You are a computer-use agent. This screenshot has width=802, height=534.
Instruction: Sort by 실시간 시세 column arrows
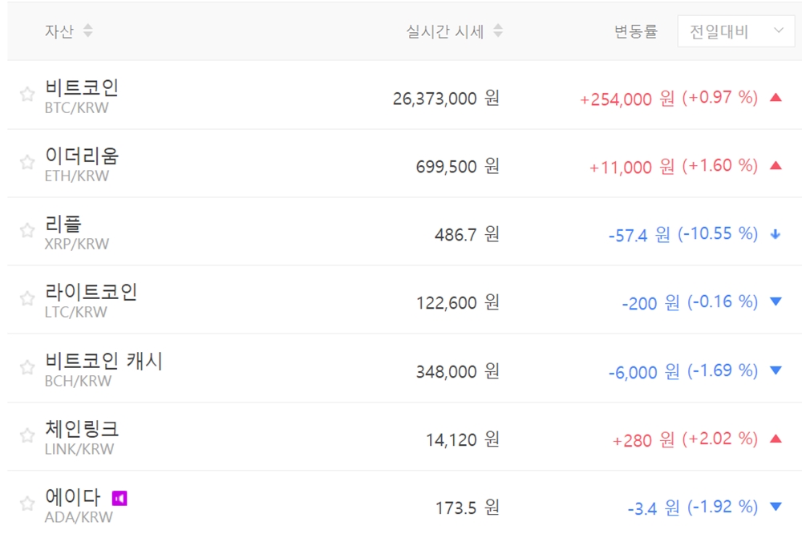coord(498,31)
